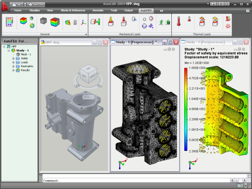Viewport: 252px width, 189px height.
Task: Click the Print quick access icon
Action: 30,5
